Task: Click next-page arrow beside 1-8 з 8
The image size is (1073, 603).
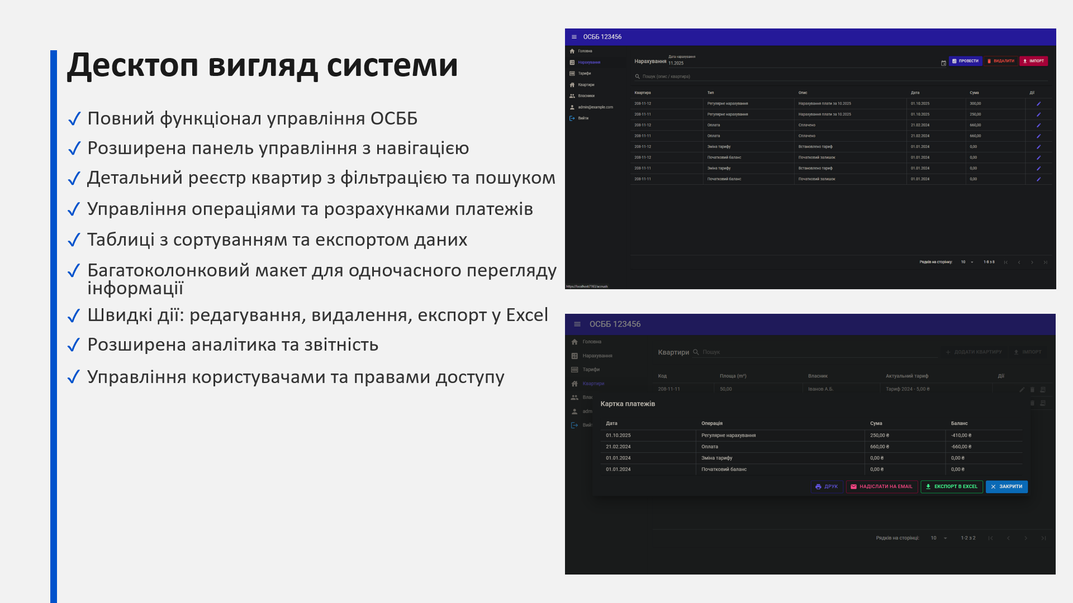Action: coord(1032,262)
